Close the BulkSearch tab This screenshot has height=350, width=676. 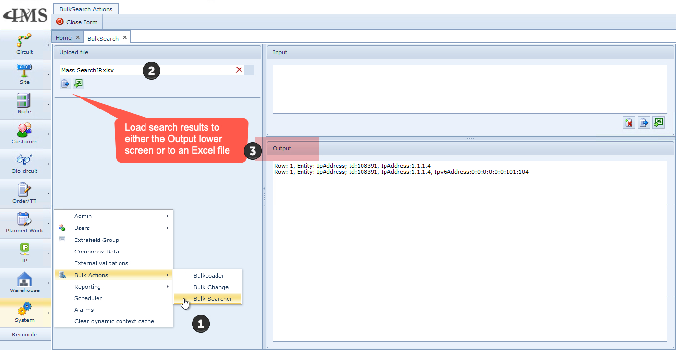125,38
